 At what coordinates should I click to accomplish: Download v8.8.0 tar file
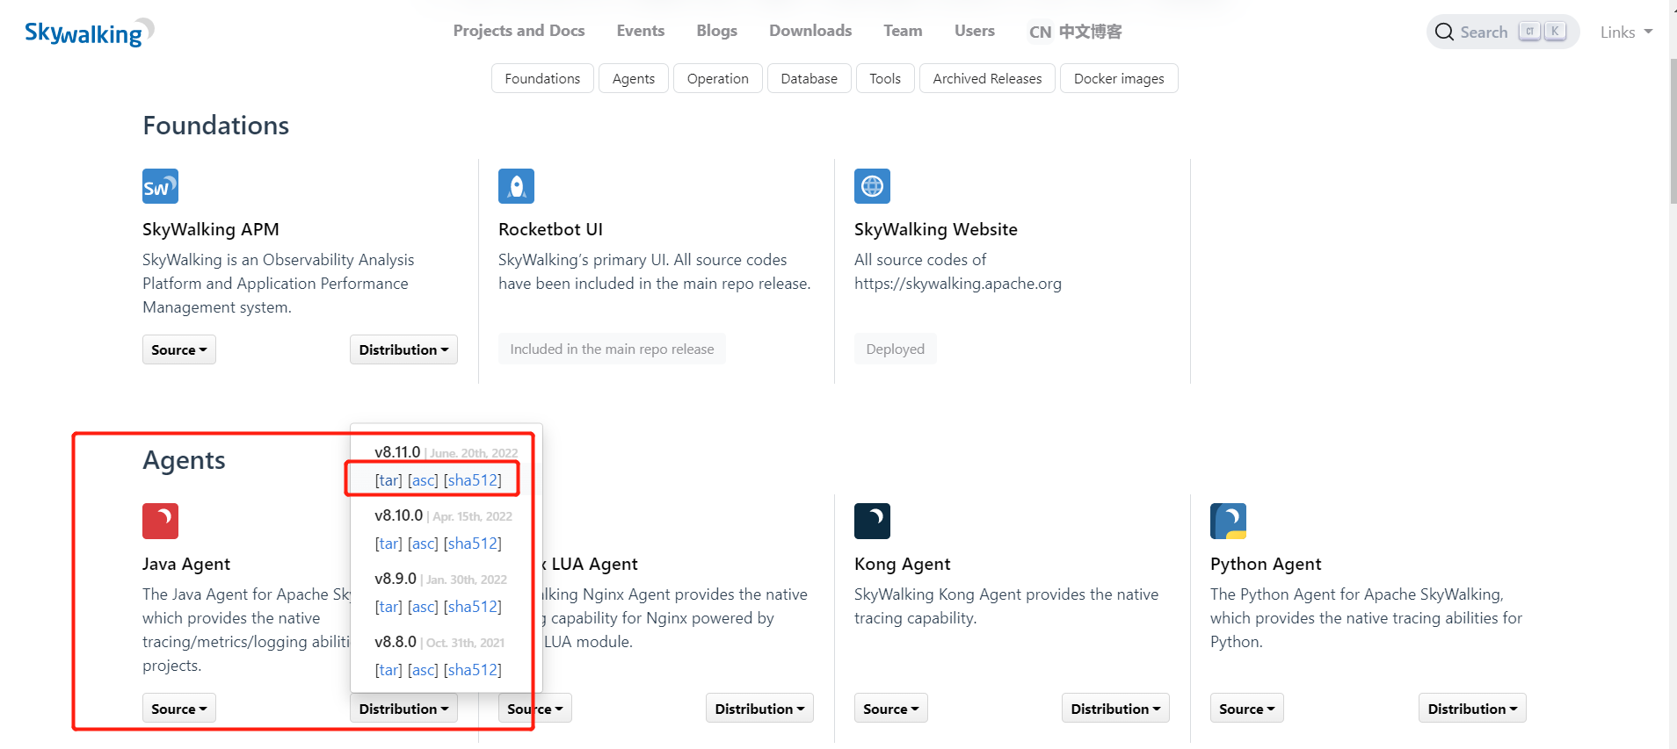tap(388, 670)
